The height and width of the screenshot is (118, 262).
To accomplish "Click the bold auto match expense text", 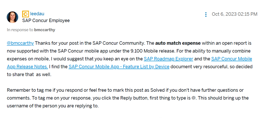I will pyautogui.click(x=178, y=43).
